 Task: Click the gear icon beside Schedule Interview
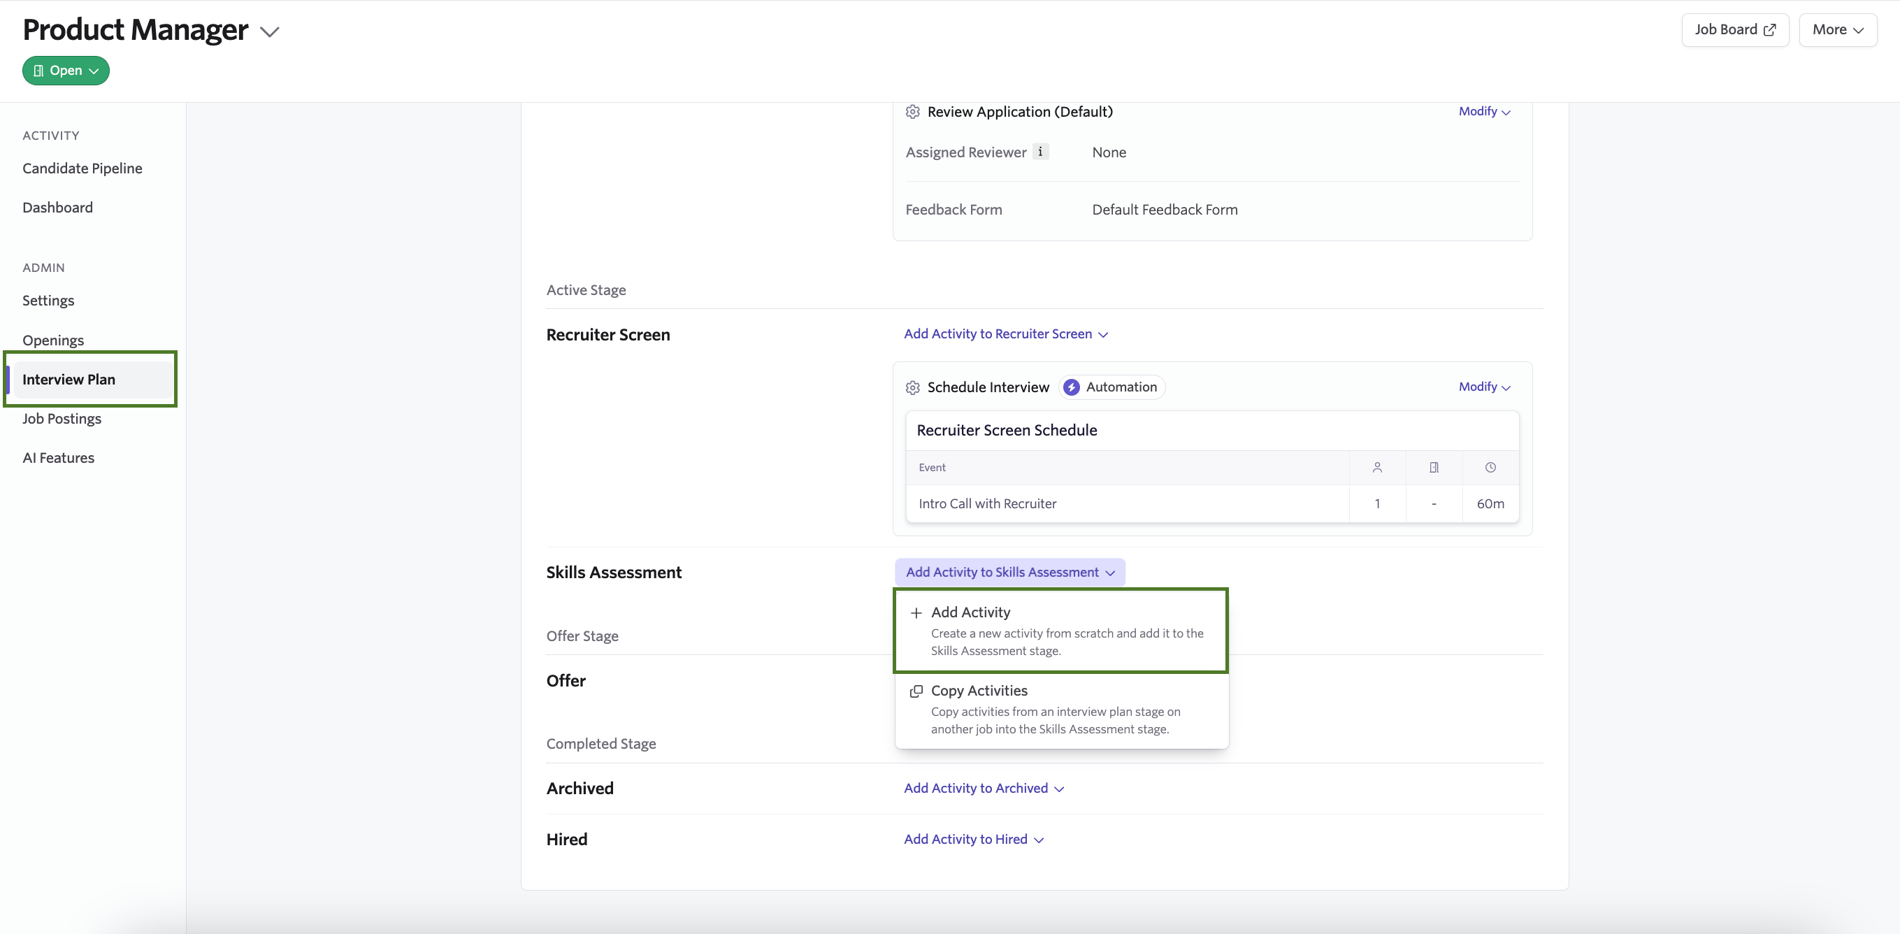click(912, 387)
